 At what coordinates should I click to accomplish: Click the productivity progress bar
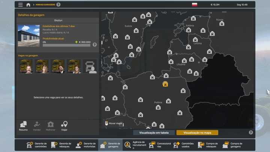[x=66, y=45]
